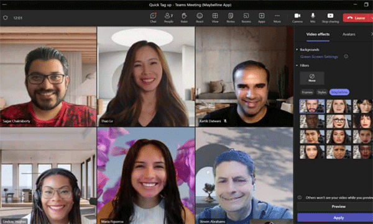Open the Green Screen Settings link
Viewport: 373px width, 224px height.
point(319,56)
